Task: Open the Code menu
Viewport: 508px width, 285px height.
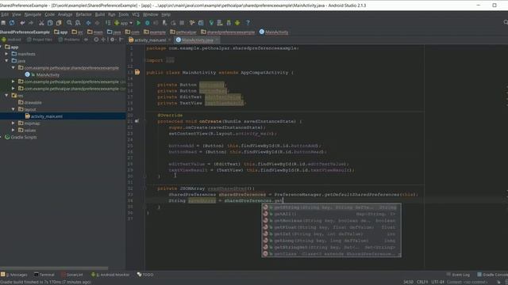Action: pyautogui.click(x=49, y=14)
